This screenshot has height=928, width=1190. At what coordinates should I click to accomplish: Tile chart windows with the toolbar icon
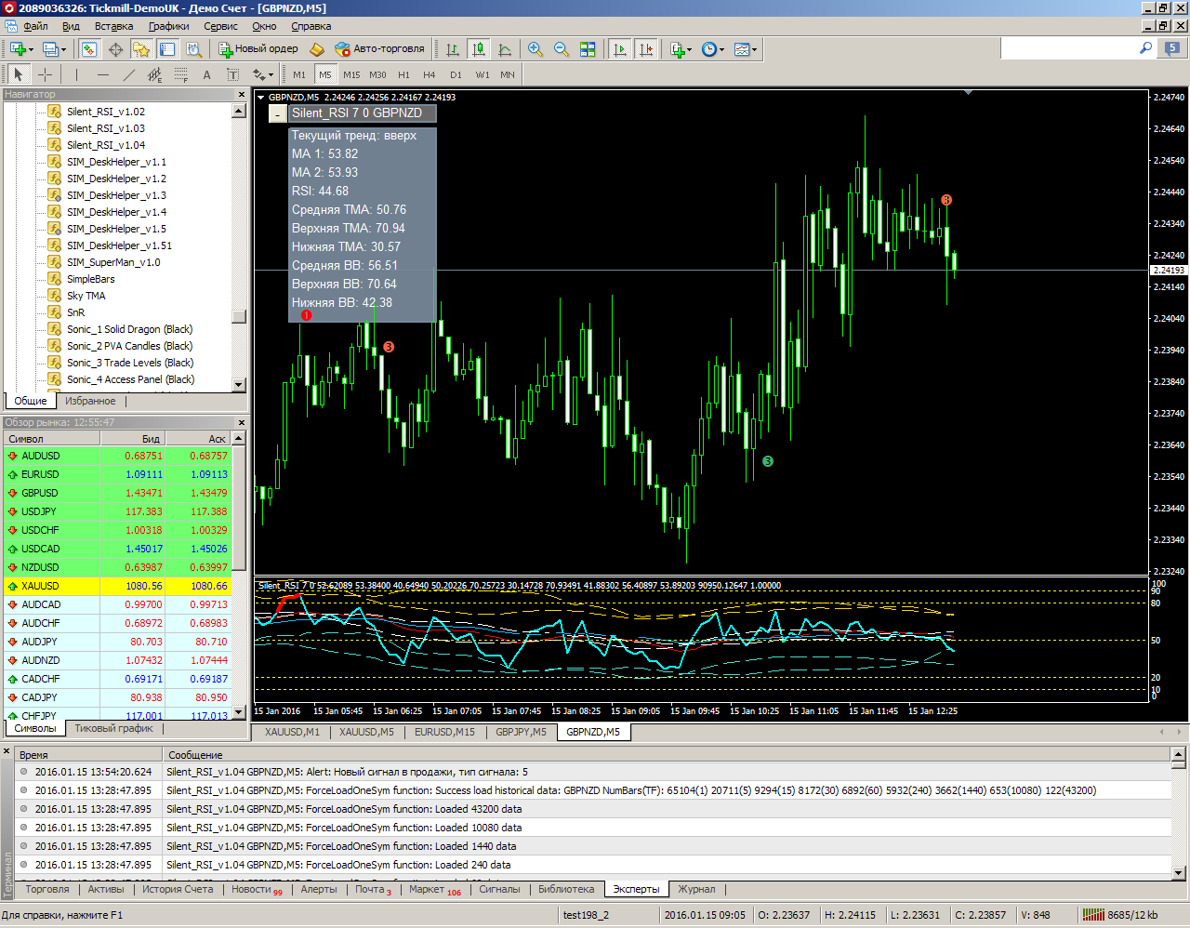(x=588, y=49)
